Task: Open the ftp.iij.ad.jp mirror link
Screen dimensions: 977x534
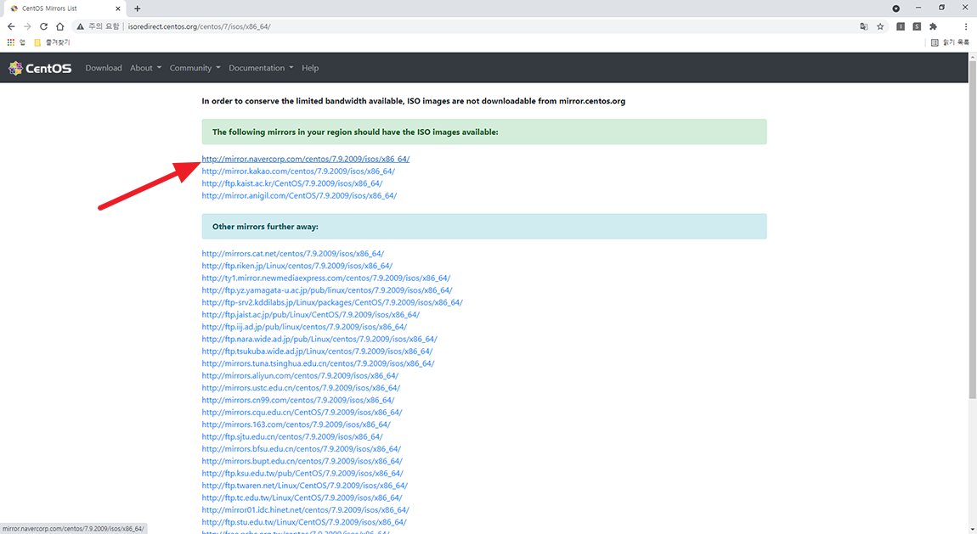Action: coord(305,327)
